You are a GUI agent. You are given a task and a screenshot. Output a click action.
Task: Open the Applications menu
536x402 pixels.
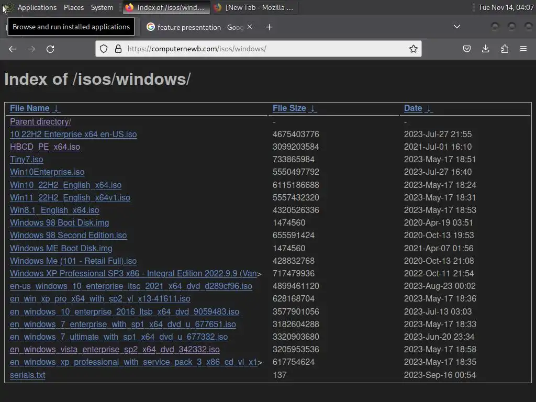pos(37,7)
